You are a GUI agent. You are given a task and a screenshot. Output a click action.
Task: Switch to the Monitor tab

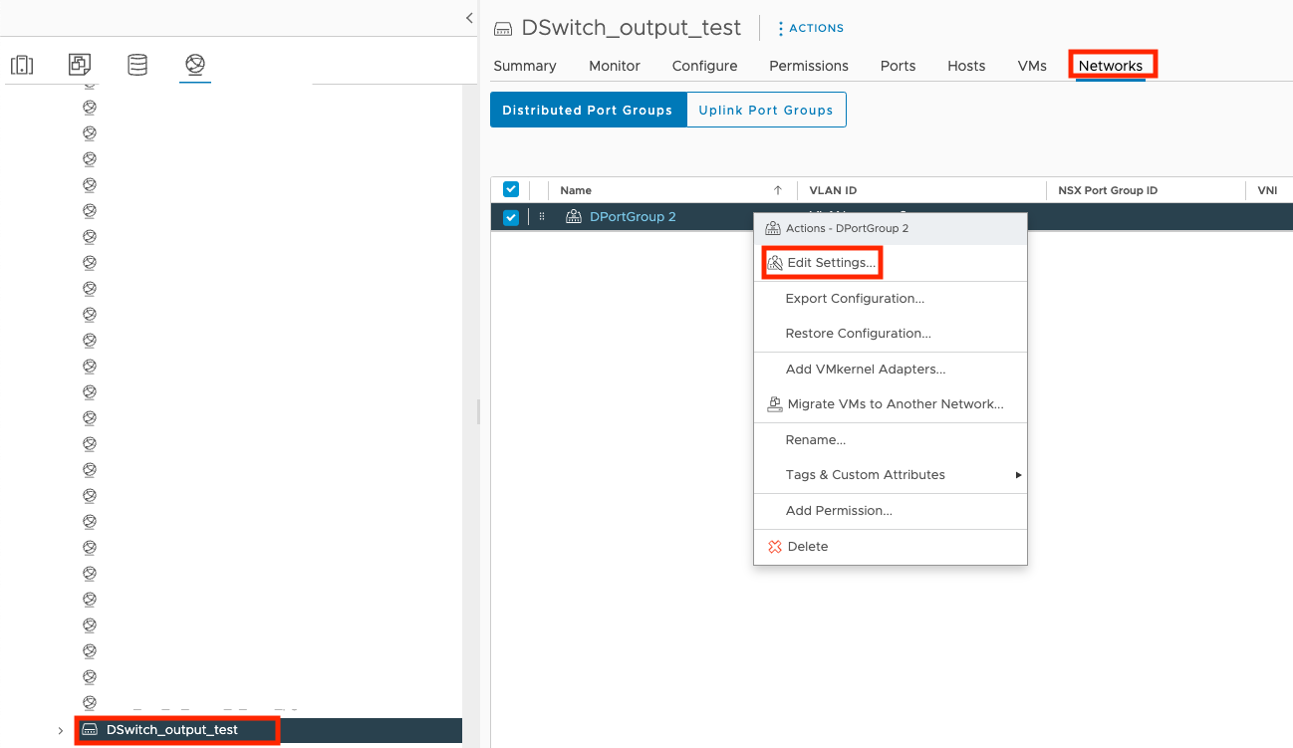(x=614, y=66)
